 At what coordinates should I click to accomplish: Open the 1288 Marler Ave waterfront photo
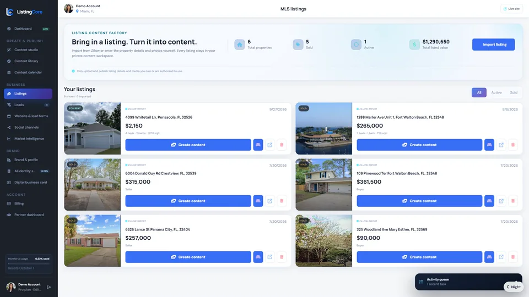pos(324,129)
